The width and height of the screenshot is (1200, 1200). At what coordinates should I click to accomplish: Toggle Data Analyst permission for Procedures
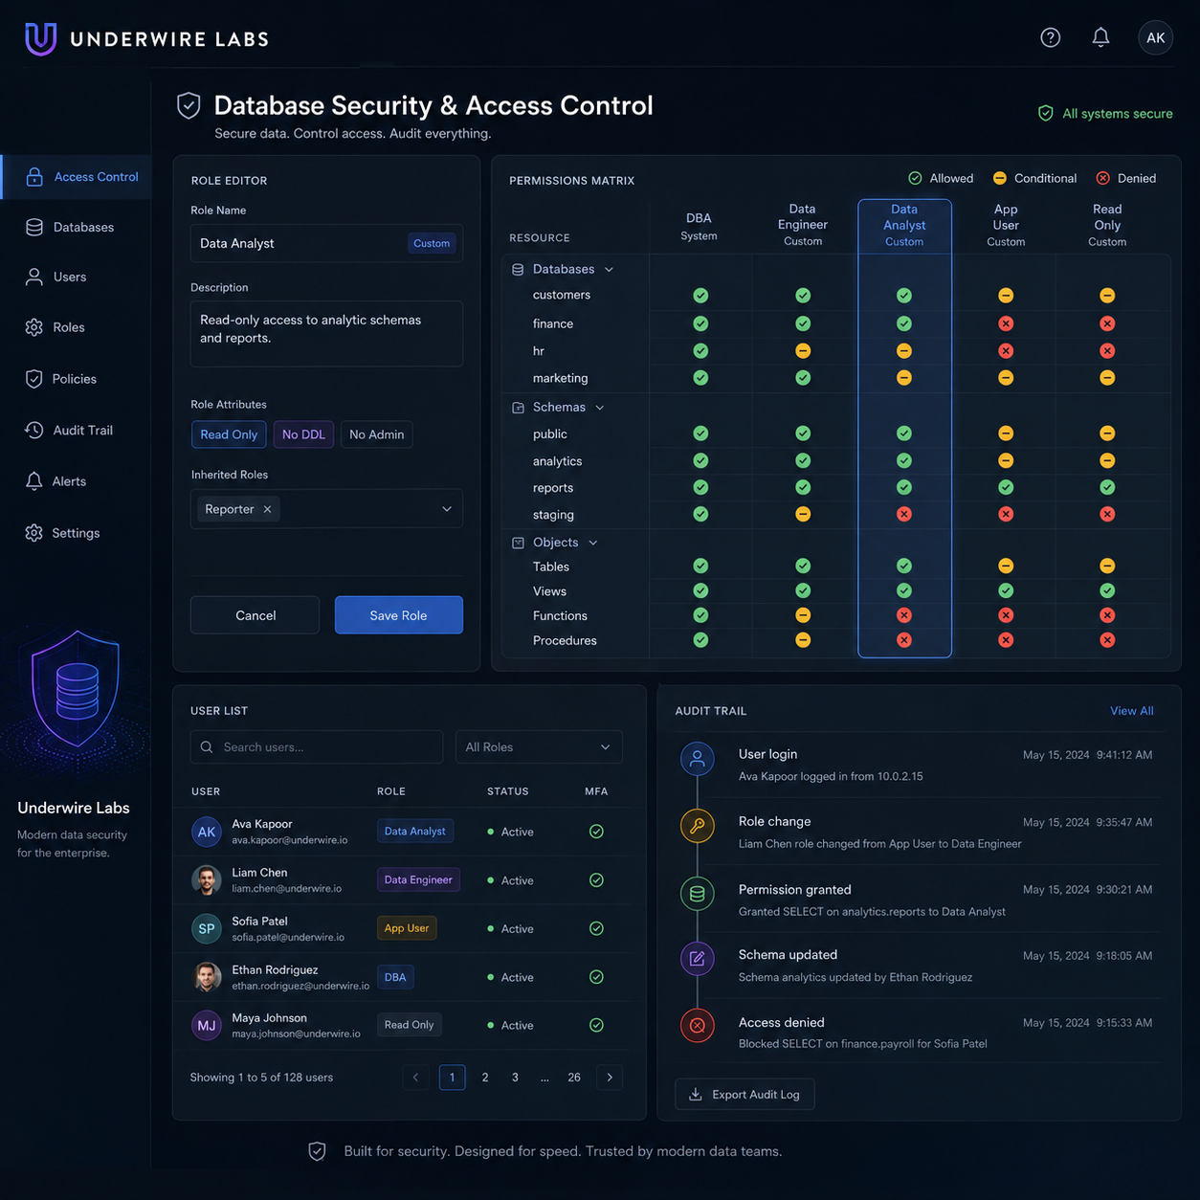904,640
